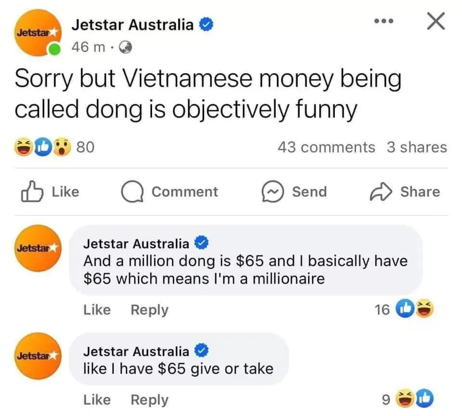Reply to the "give or take" comment

coord(149,401)
